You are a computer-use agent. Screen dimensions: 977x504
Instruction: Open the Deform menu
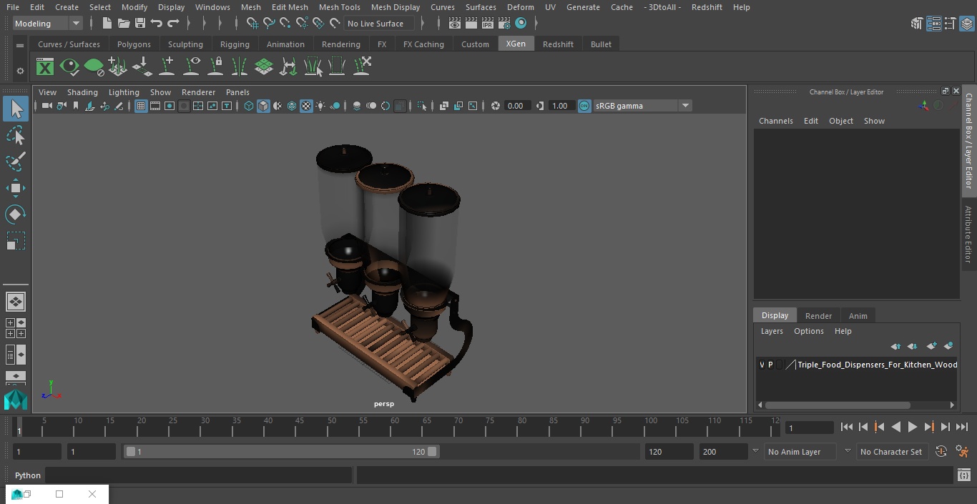520,7
